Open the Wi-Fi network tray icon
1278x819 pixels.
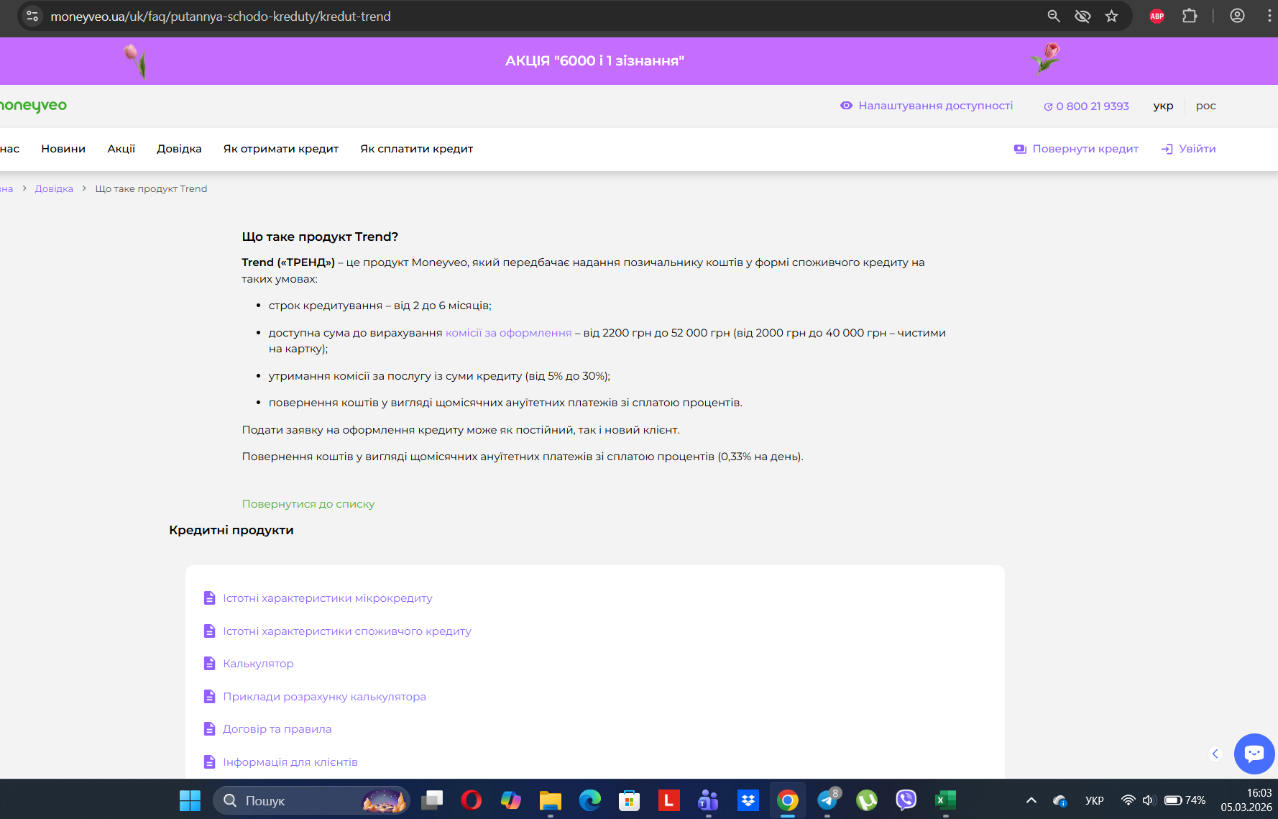coord(1128,800)
